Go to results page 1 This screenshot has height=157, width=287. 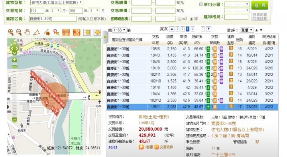coord(177,29)
